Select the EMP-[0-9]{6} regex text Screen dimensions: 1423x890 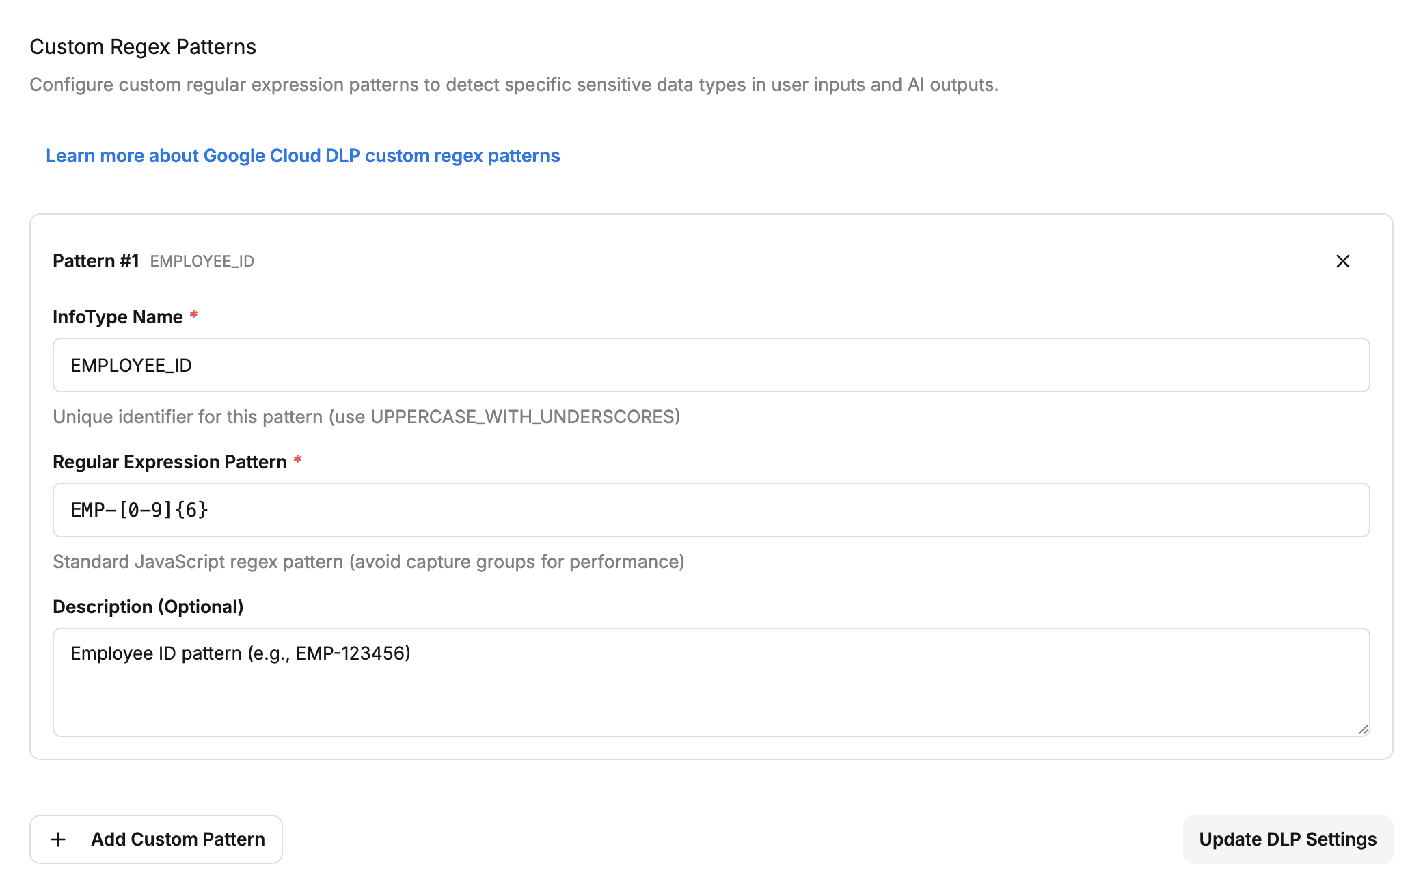(x=139, y=510)
